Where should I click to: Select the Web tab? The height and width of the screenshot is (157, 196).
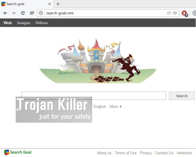coord(8,23)
